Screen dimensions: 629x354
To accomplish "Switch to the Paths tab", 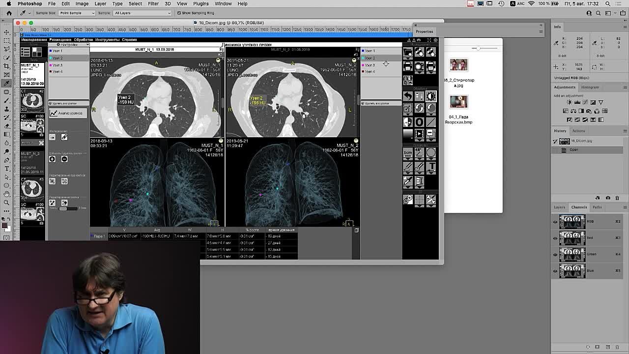I will (x=597, y=207).
